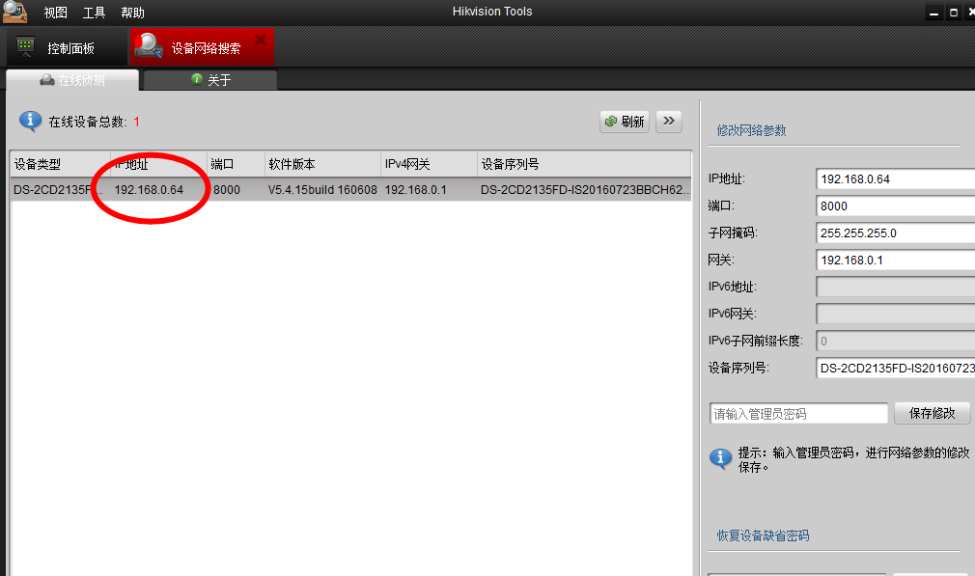
Task: Switch to the 在线侦测 sub-tab
Action: [x=72, y=80]
